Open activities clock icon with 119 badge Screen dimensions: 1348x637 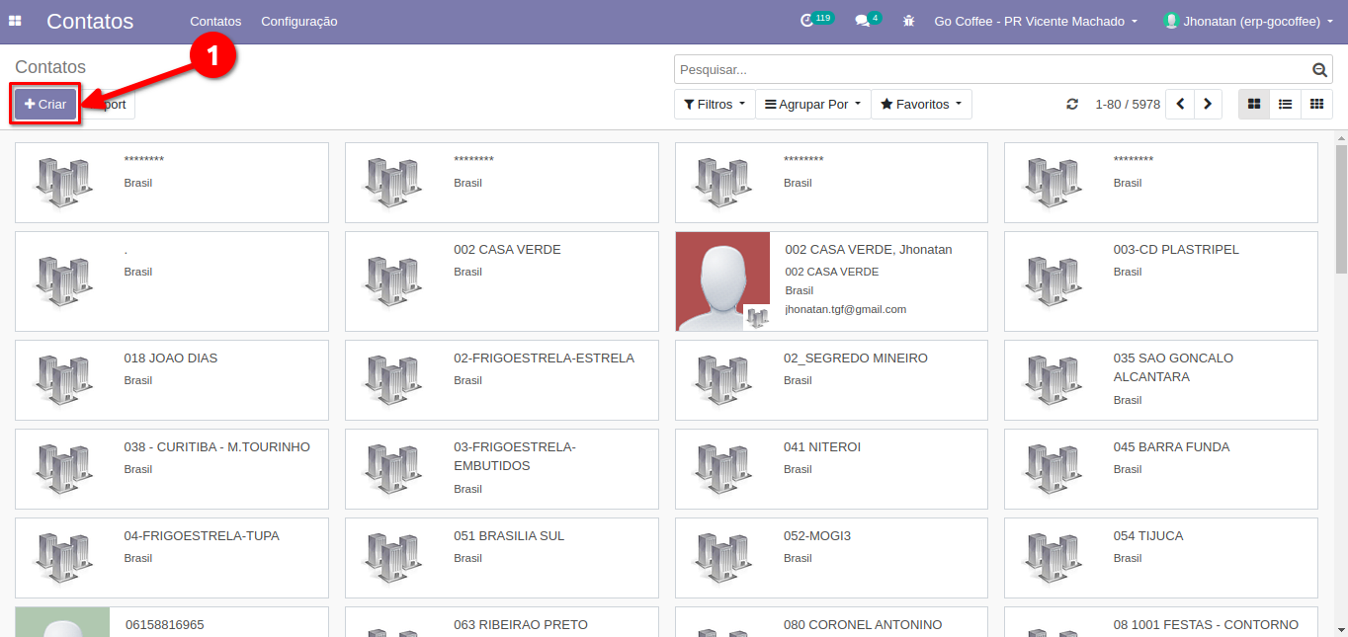click(807, 21)
